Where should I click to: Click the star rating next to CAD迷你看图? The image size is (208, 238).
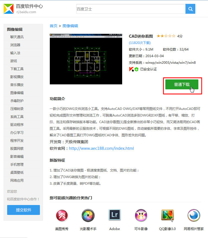pyautogui.click(x=166, y=36)
